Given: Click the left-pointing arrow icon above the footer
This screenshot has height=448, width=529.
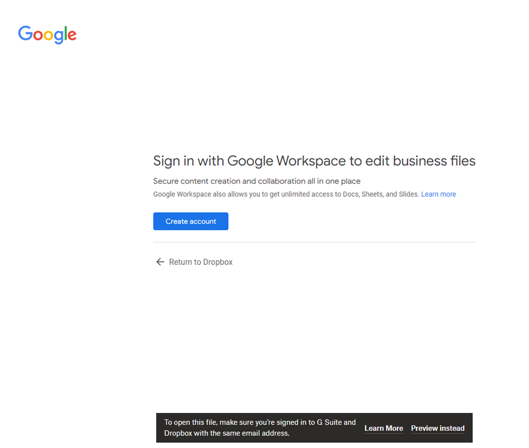Looking at the screenshot, I should click(160, 262).
